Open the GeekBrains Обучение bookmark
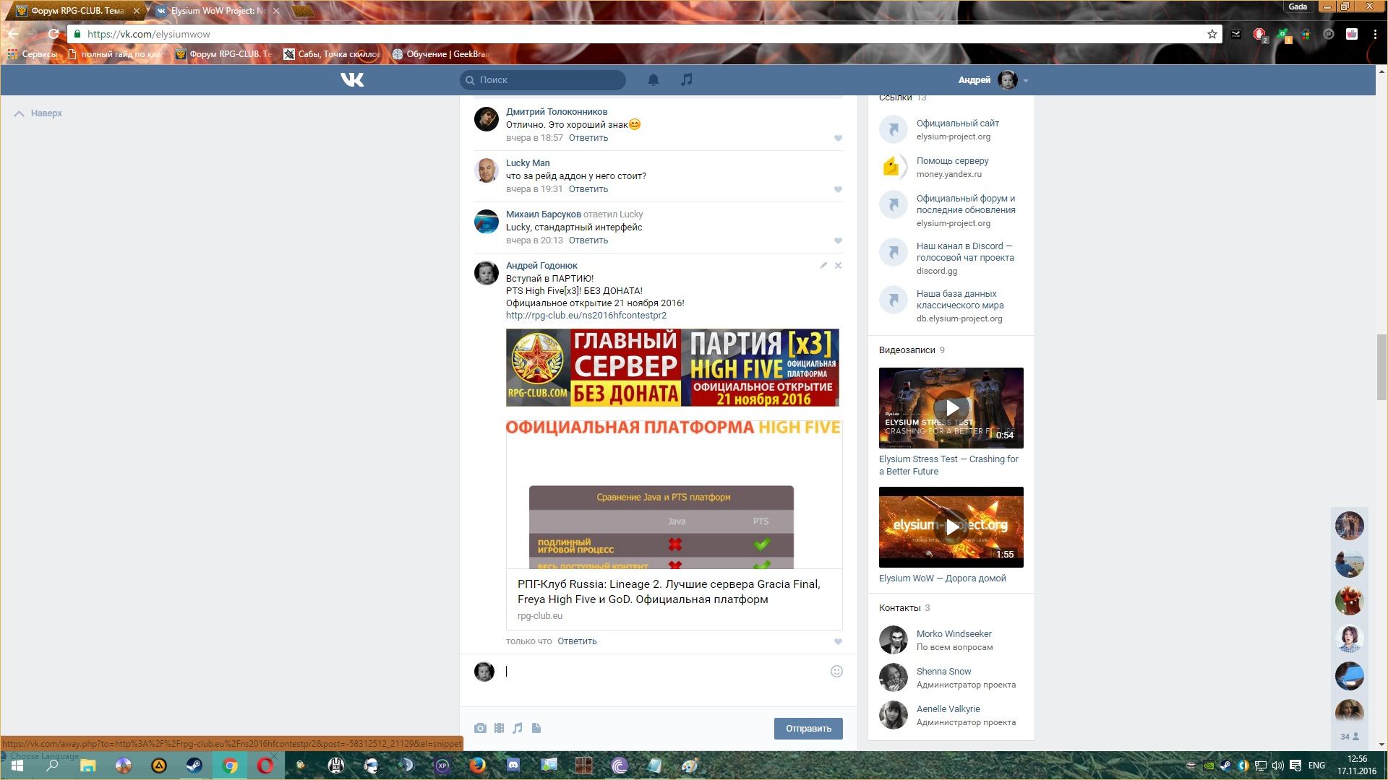Screen dimensions: 1388x780 click(x=440, y=54)
